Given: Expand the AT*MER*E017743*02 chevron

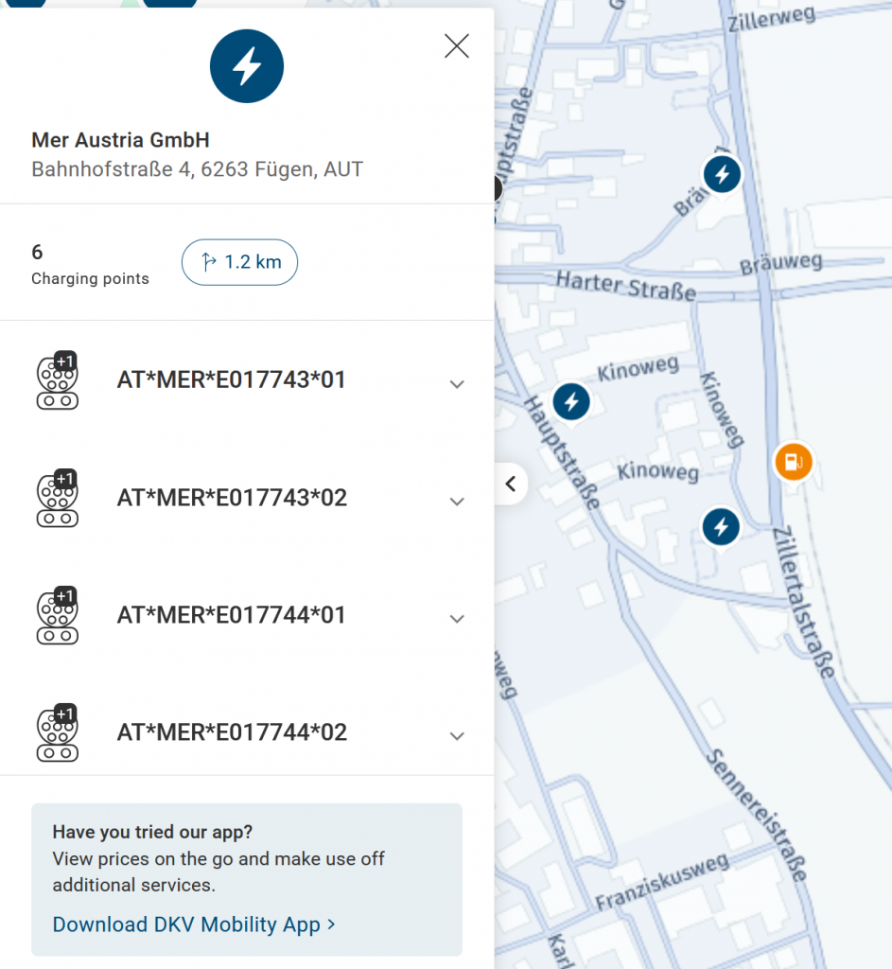Looking at the screenshot, I should tap(457, 502).
